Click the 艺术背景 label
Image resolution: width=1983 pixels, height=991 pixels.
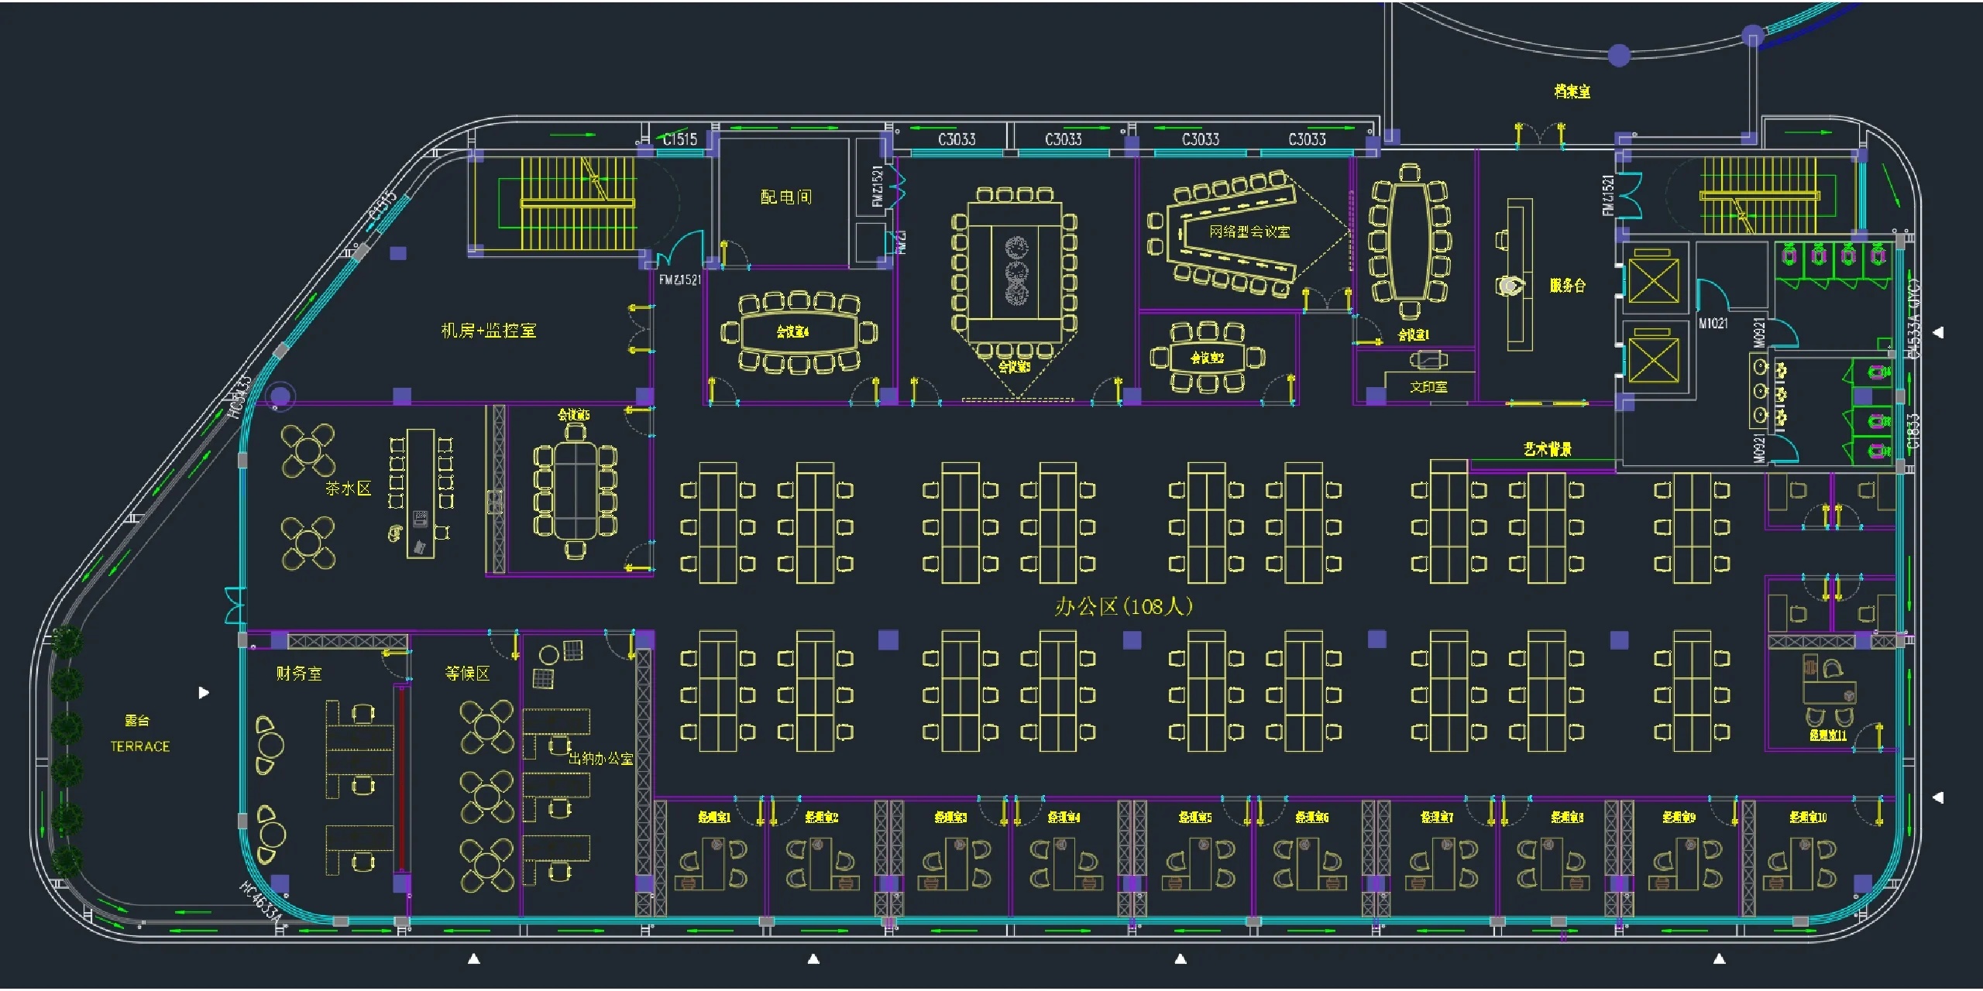pos(1547,449)
